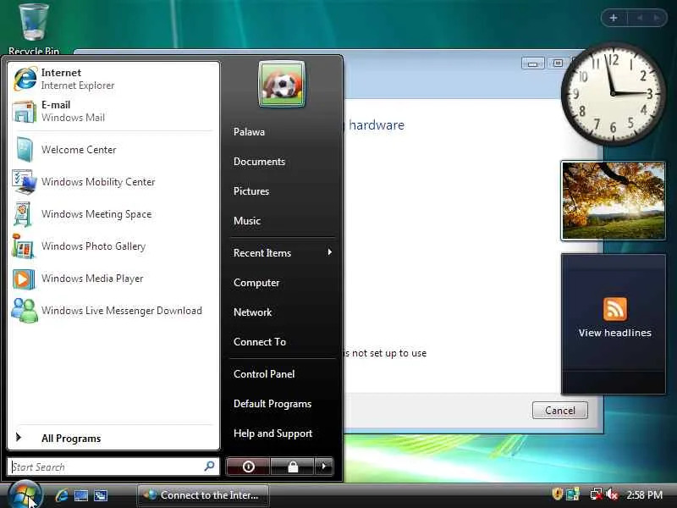Open Documents from Start menu

point(259,162)
